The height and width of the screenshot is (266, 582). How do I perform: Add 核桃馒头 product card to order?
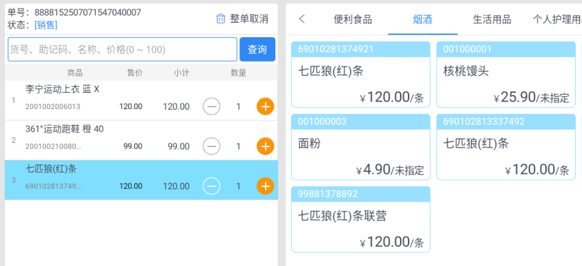506,74
